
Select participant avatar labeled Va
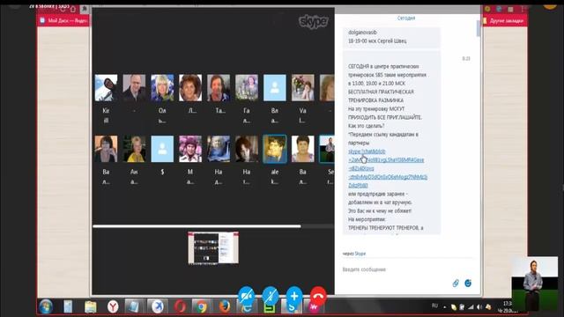tap(303, 88)
